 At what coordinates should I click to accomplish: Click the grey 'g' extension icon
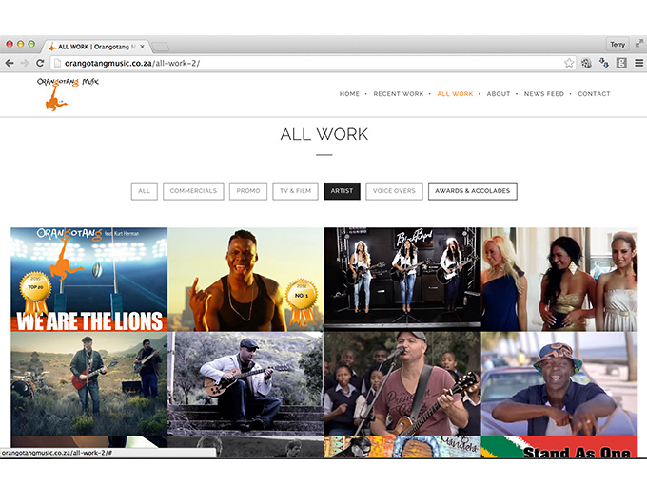(621, 63)
